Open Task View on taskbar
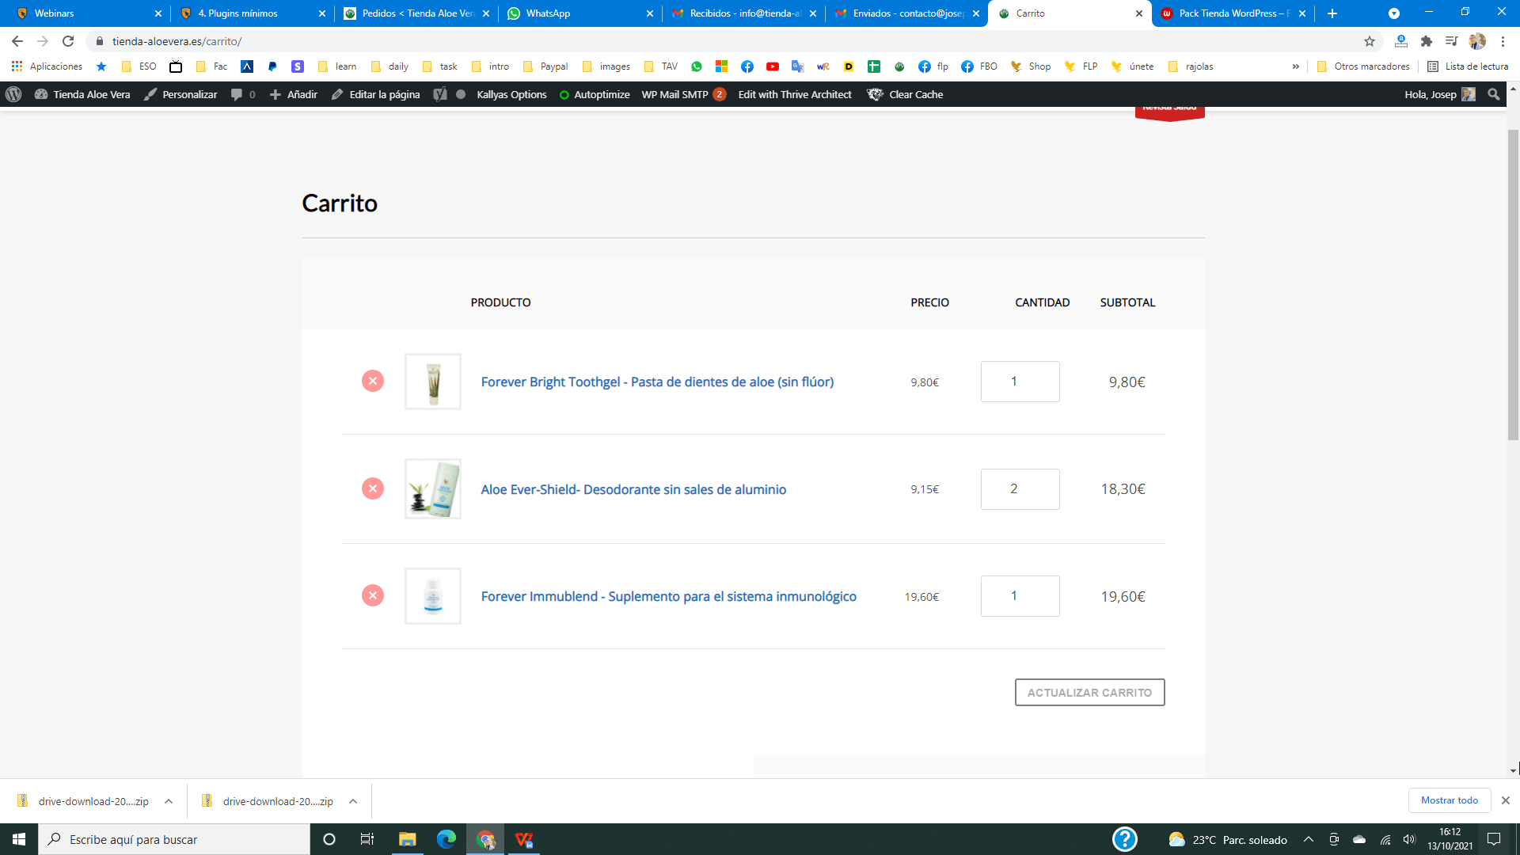1520x855 pixels. point(367,839)
